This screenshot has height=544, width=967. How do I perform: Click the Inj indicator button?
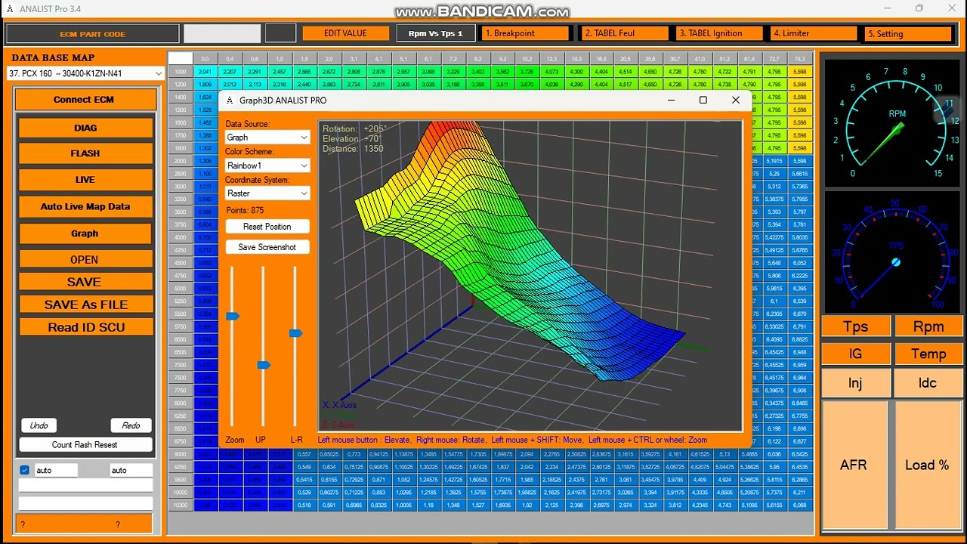pyautogui.click(x=855, y=383)
